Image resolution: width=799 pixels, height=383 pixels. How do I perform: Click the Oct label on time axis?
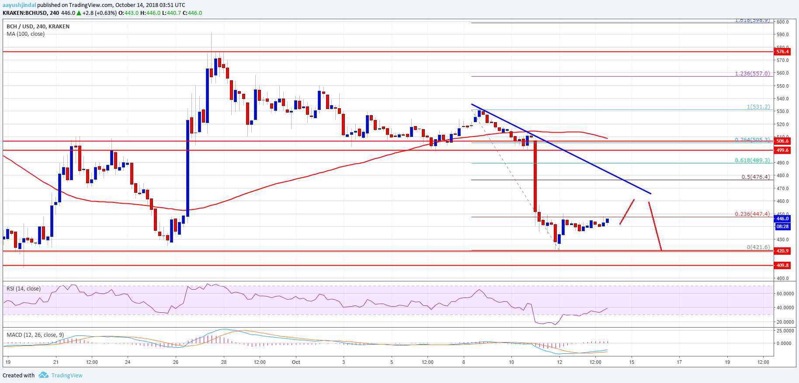point(296,362)
